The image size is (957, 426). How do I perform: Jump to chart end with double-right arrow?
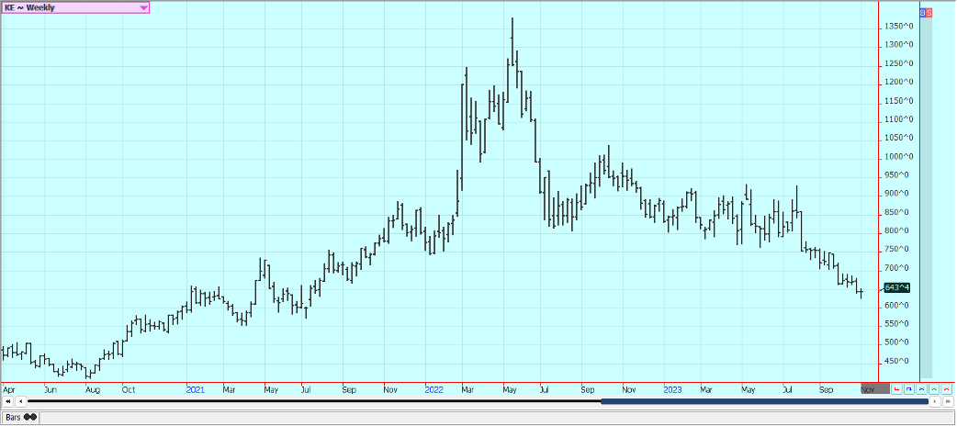947,401
